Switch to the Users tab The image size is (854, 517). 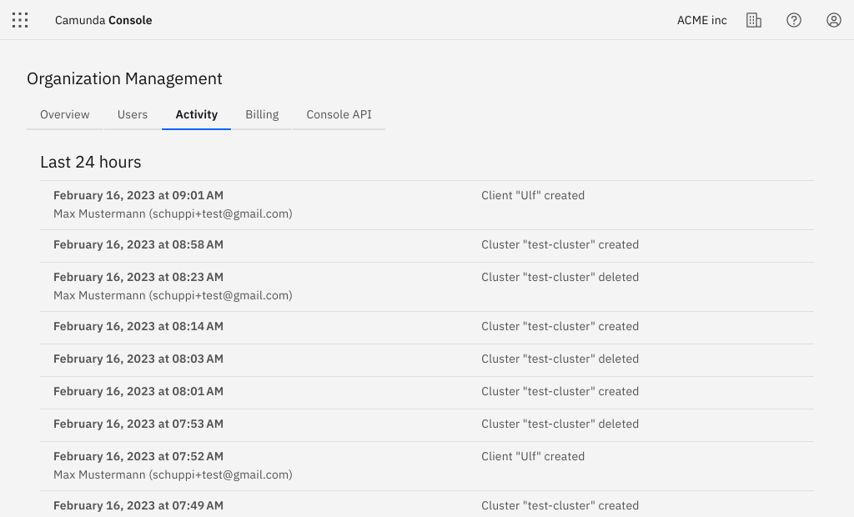click(133, 114)
